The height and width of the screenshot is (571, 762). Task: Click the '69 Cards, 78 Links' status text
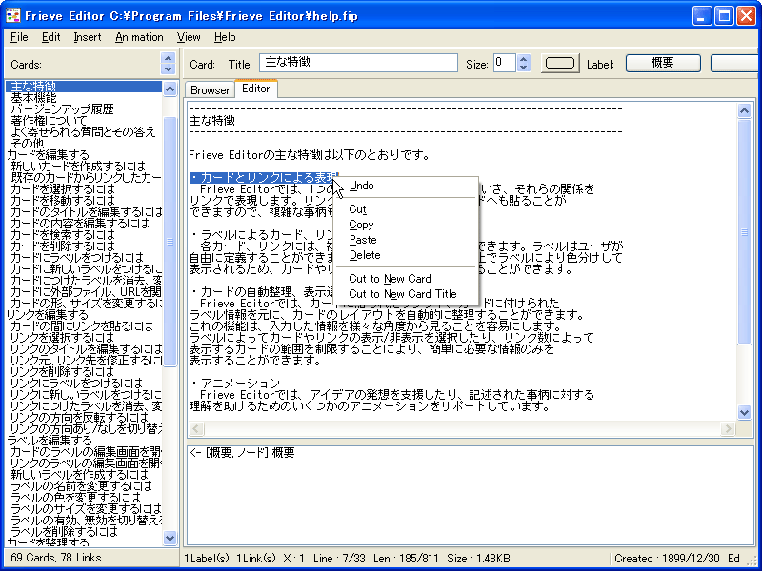coord(55,558)
